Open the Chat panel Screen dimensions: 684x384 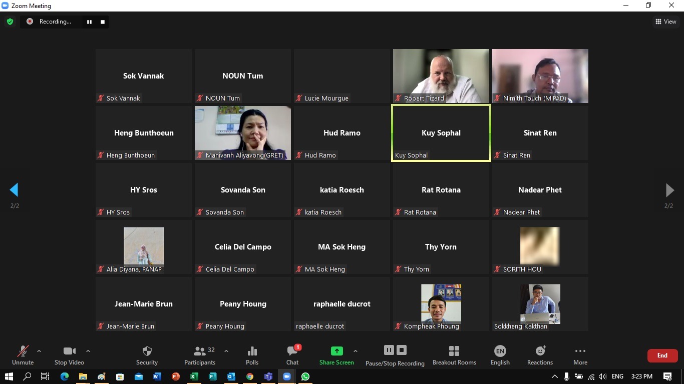click(x=292, y=355)
